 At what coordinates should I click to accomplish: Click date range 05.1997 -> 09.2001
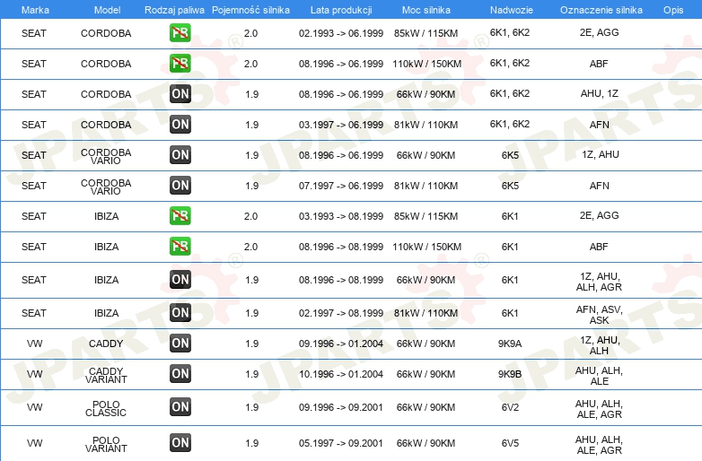(x=341, y=443)
